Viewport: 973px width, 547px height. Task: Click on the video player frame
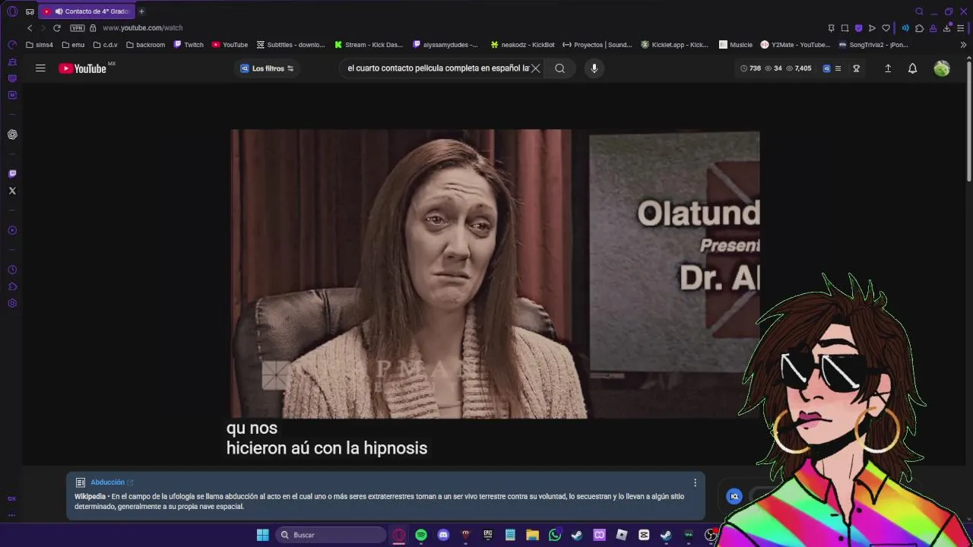point(495,274)
